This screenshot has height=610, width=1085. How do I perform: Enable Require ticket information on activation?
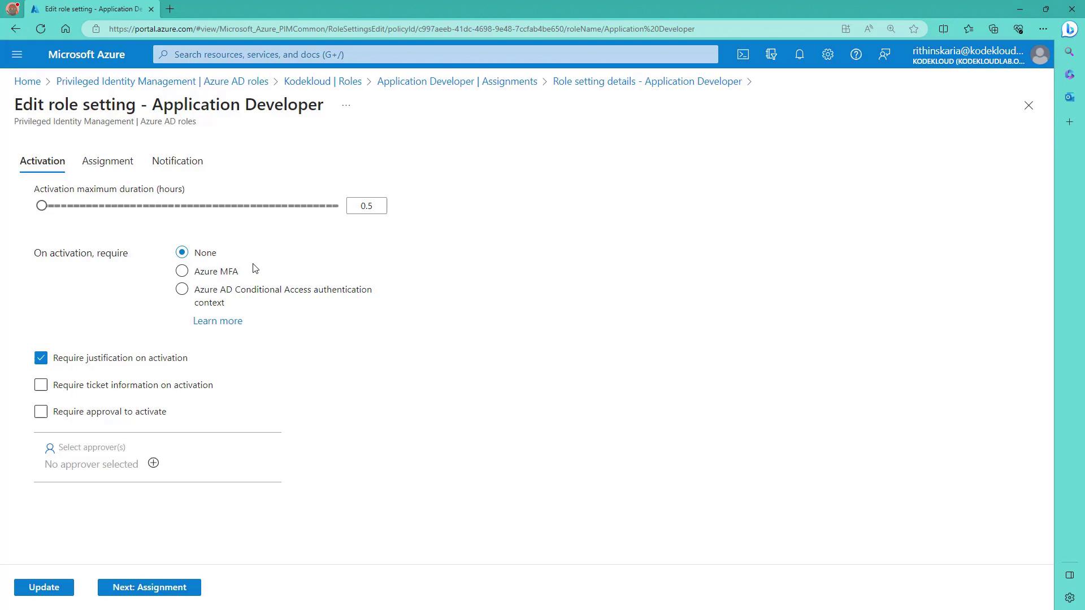(x=41, y=385)
